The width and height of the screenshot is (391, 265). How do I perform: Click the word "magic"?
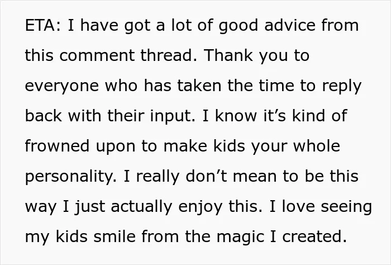tap(240, 238)
